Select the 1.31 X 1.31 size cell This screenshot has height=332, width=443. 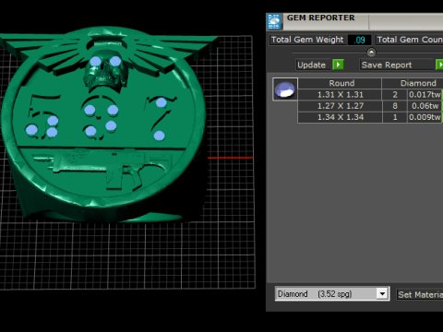340,95
